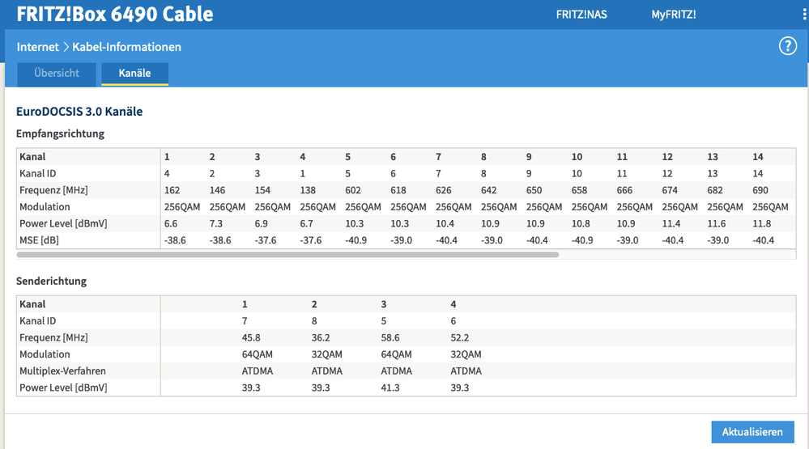
Task: Click power level value 6.9
Action: (x=261, y=224)
